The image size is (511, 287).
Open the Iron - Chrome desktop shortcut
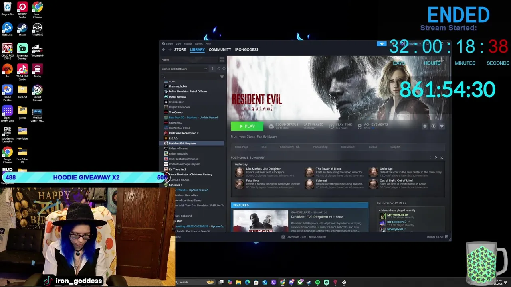click(x=37, y=10)
